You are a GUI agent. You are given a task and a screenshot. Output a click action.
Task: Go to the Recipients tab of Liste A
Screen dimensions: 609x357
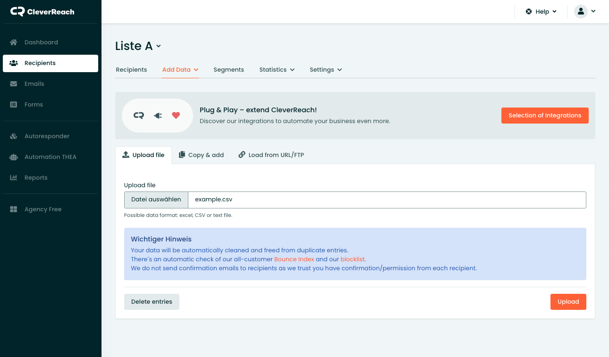click(131, 69)
